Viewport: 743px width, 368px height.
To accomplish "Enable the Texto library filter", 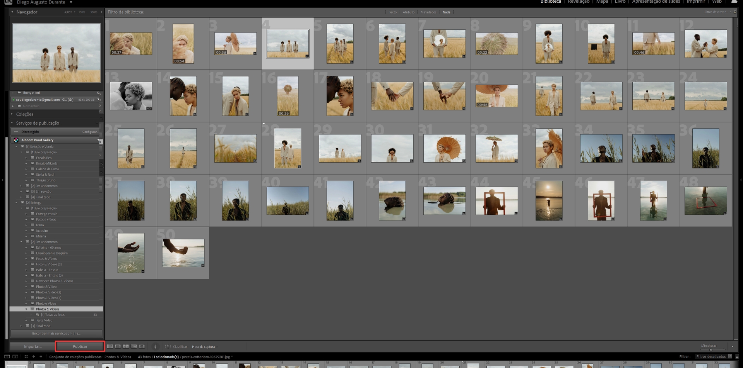I will click(x=392, y=12).
